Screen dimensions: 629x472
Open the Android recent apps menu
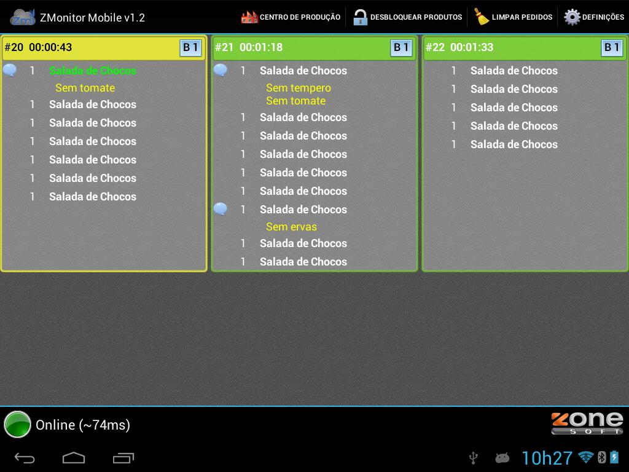click(123, 457)
